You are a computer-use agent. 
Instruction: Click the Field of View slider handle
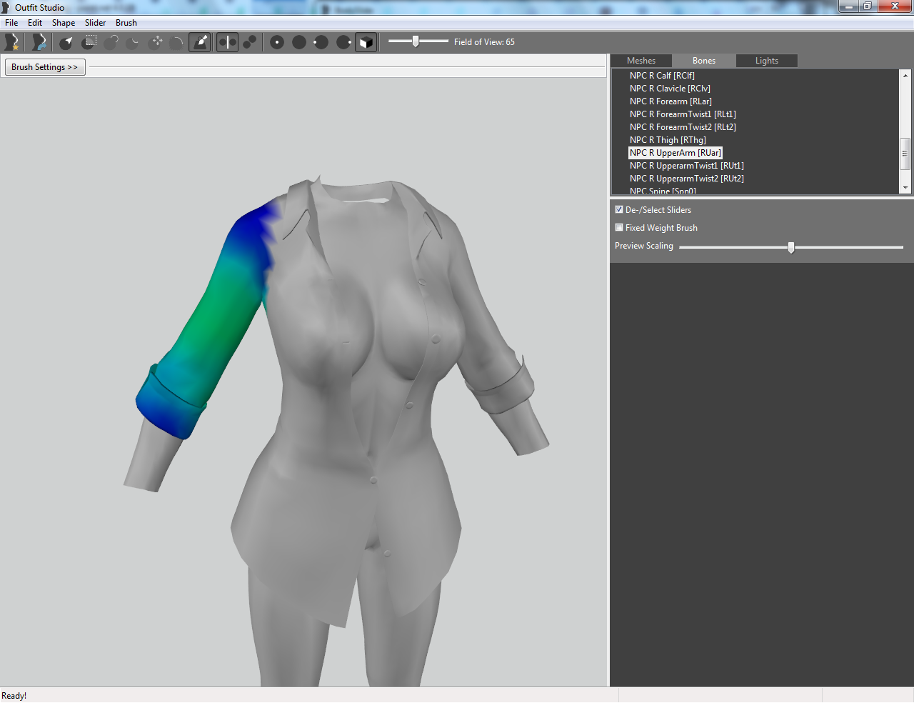click(x=416, y=41)
